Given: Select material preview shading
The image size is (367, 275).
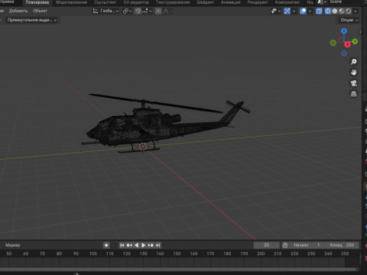Looking at the screenshot, I should tap(342, 11).
